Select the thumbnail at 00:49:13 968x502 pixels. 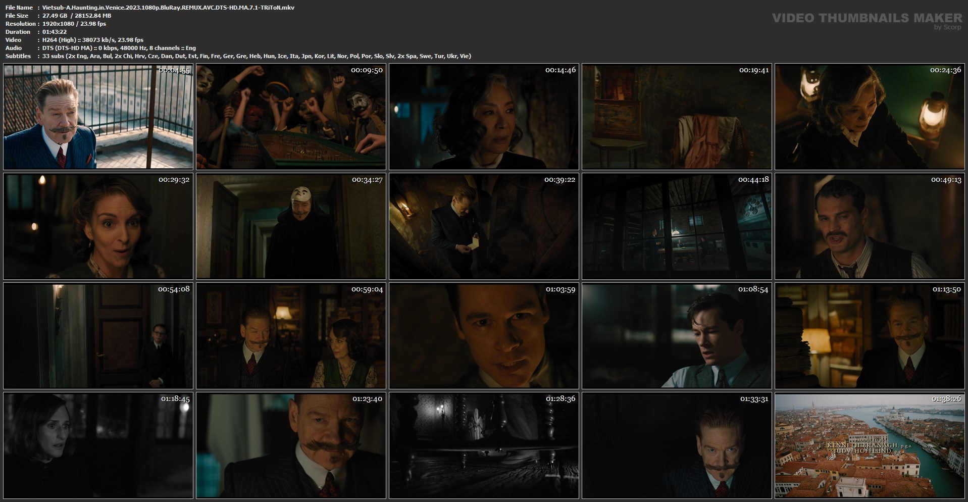[870, 226]
